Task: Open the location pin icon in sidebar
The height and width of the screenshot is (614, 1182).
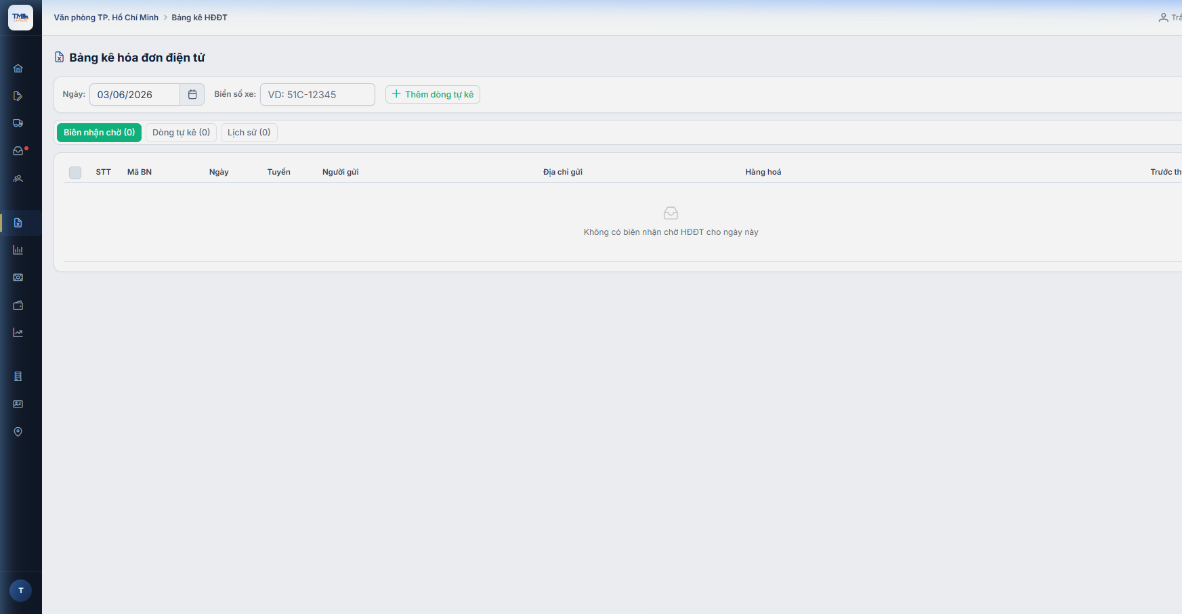Action: (x=18, y=432)
